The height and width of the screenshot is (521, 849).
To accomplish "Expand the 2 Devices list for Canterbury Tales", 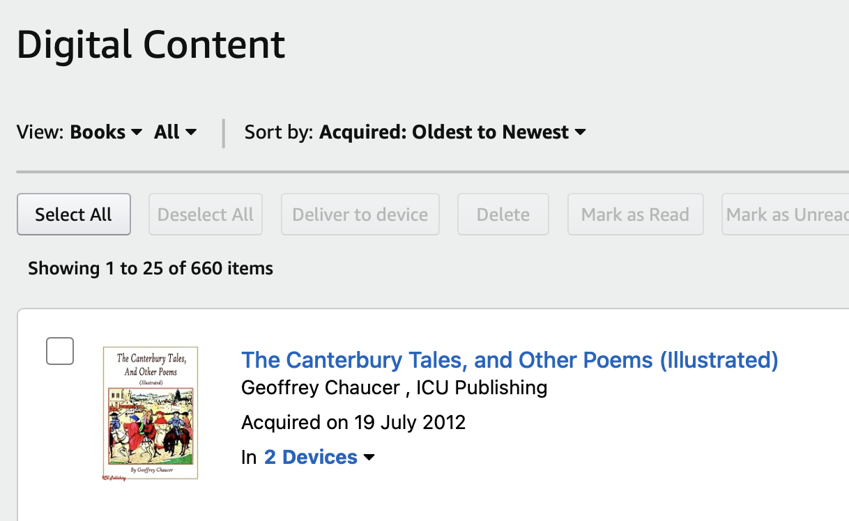I will [369, 457].
